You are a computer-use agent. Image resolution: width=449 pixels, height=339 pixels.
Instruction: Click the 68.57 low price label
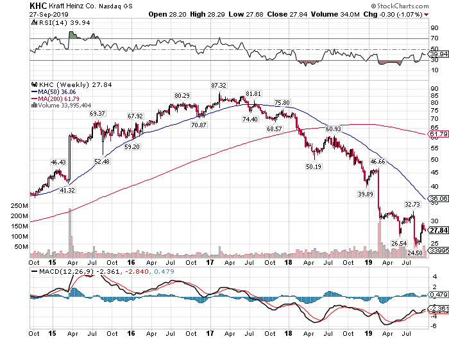275,129
